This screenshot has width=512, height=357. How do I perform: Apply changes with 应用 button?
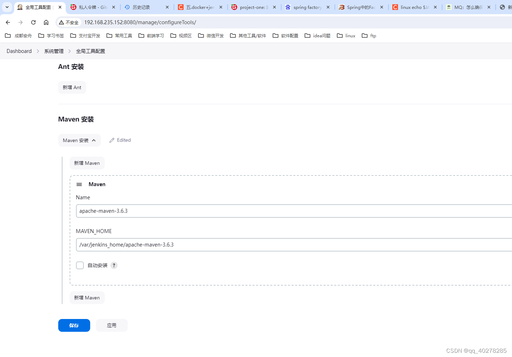pyautogui.click(x=112, y=325)
